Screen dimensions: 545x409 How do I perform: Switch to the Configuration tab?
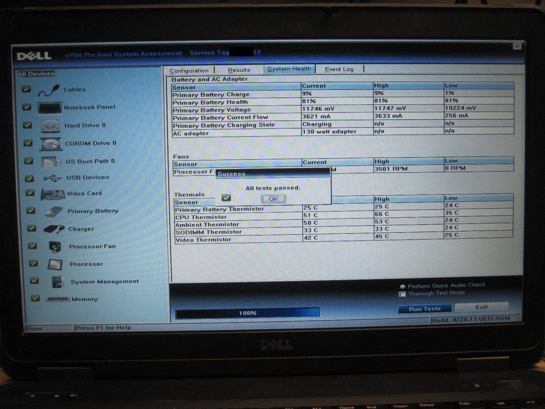pyautogui.click(x=189, y=71)
